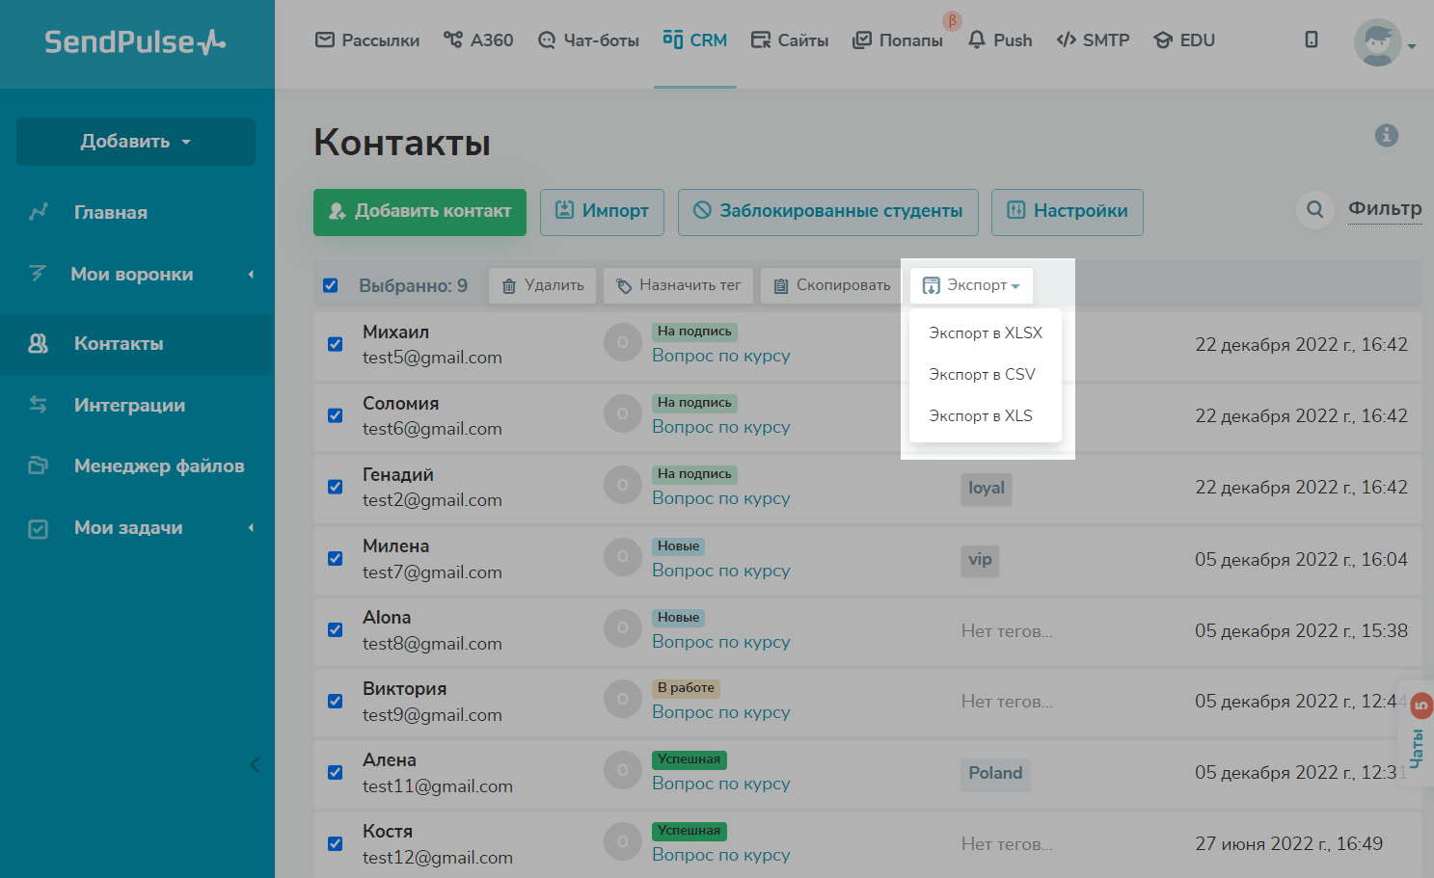Switch to the Рассылки tab
The image size is (1434, 878).
tap(367, 40)
